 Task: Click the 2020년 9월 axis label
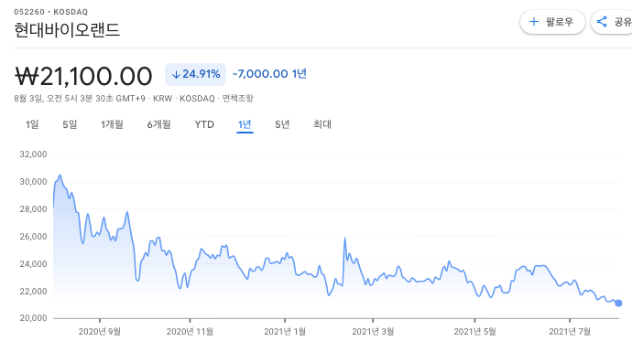tap(100, 331)
